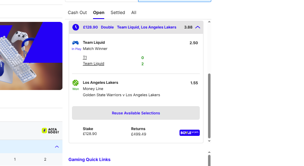304x166 pixels.
Task: Click the bet slip scroll-down arrow
Action: click(x=209, y=141)
